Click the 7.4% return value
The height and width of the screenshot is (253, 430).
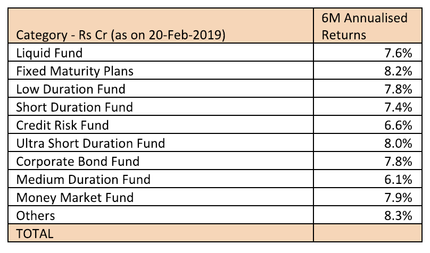(x=399, y=107)
